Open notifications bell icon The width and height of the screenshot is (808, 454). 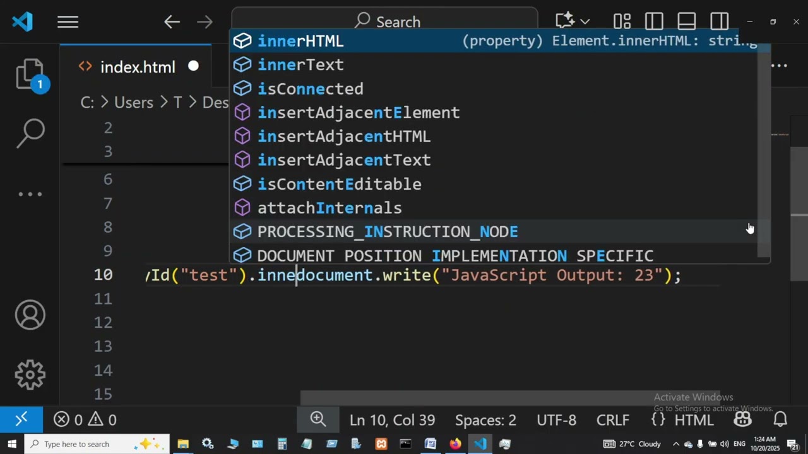[781, 419]
